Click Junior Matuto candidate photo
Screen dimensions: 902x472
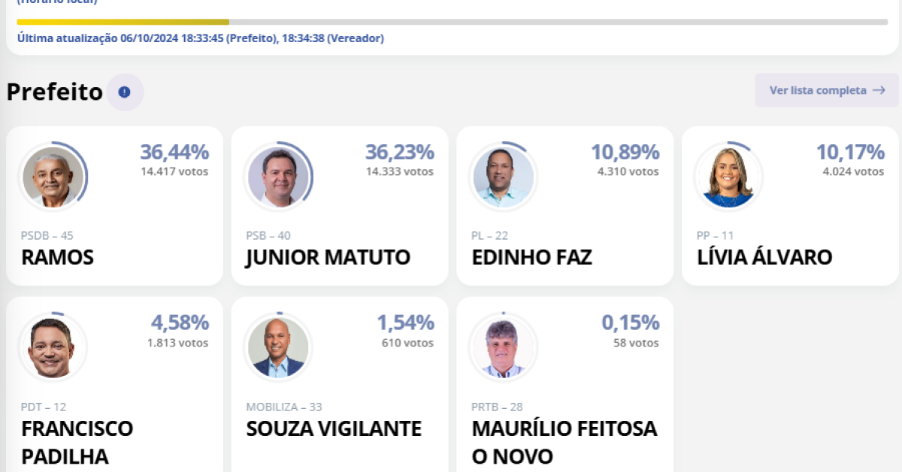(x=278, y=177)
